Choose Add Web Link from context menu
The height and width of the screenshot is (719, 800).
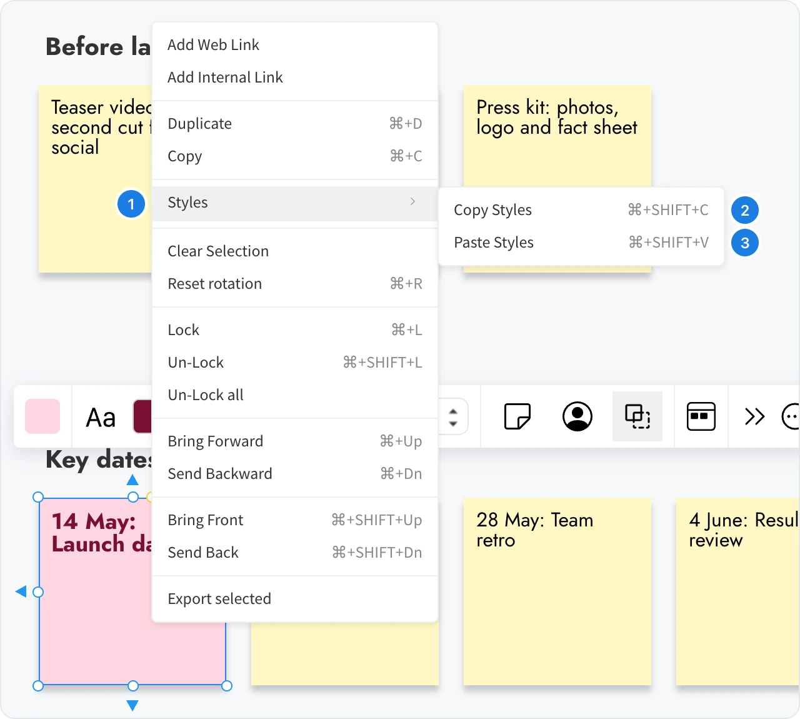(295, 45)
